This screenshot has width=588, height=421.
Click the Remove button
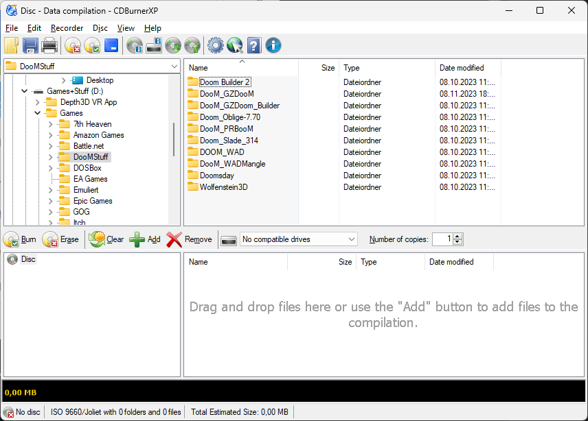pyautogui.click(x=190, y=239)
